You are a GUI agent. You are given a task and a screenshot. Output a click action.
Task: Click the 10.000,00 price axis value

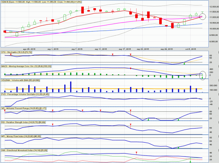click(x=214, y=29)
